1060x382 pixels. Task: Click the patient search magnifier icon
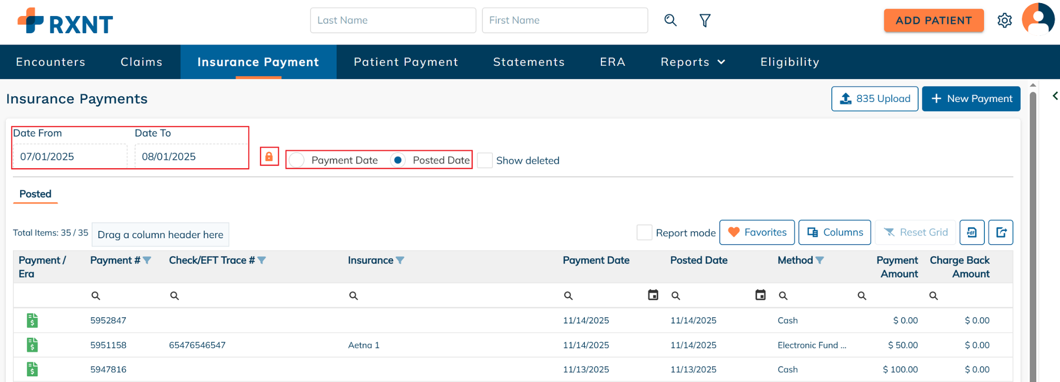point(670,20)
